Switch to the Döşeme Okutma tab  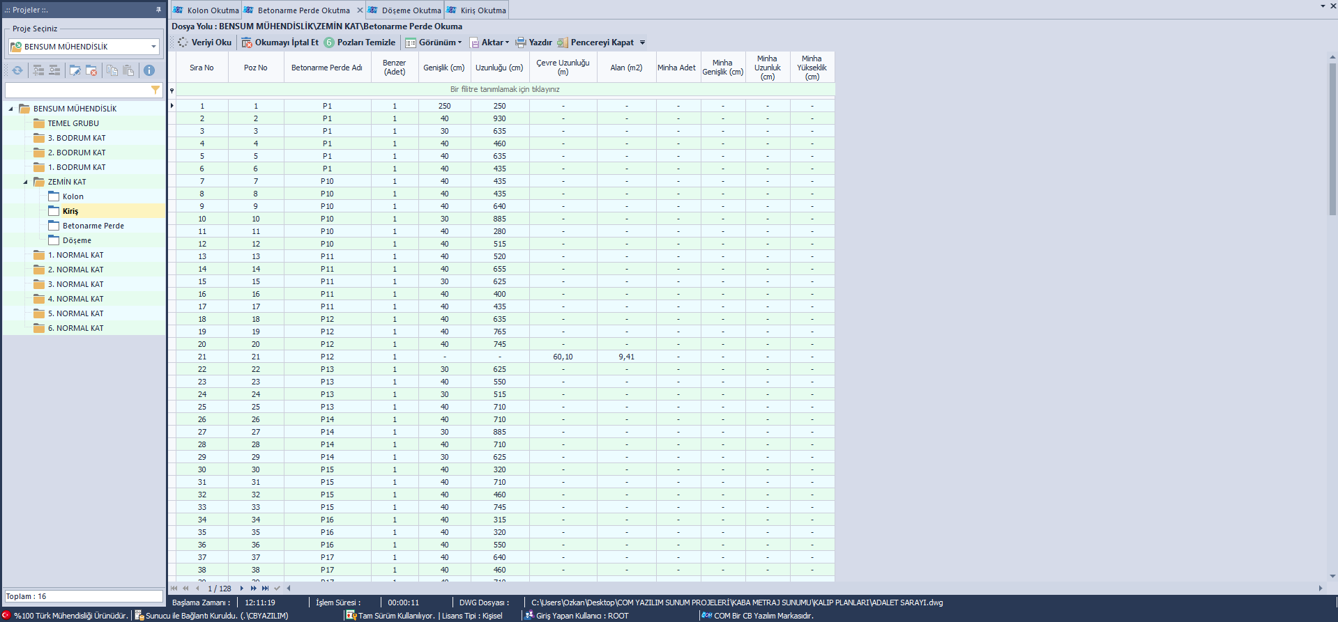pos(405,10)
